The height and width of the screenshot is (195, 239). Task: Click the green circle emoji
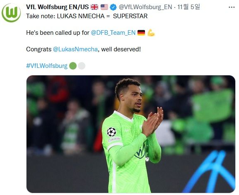[73, 66]
